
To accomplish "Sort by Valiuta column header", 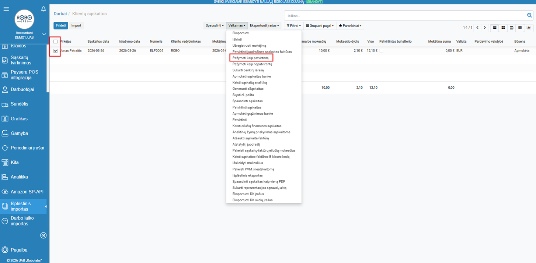I will 461,42.
